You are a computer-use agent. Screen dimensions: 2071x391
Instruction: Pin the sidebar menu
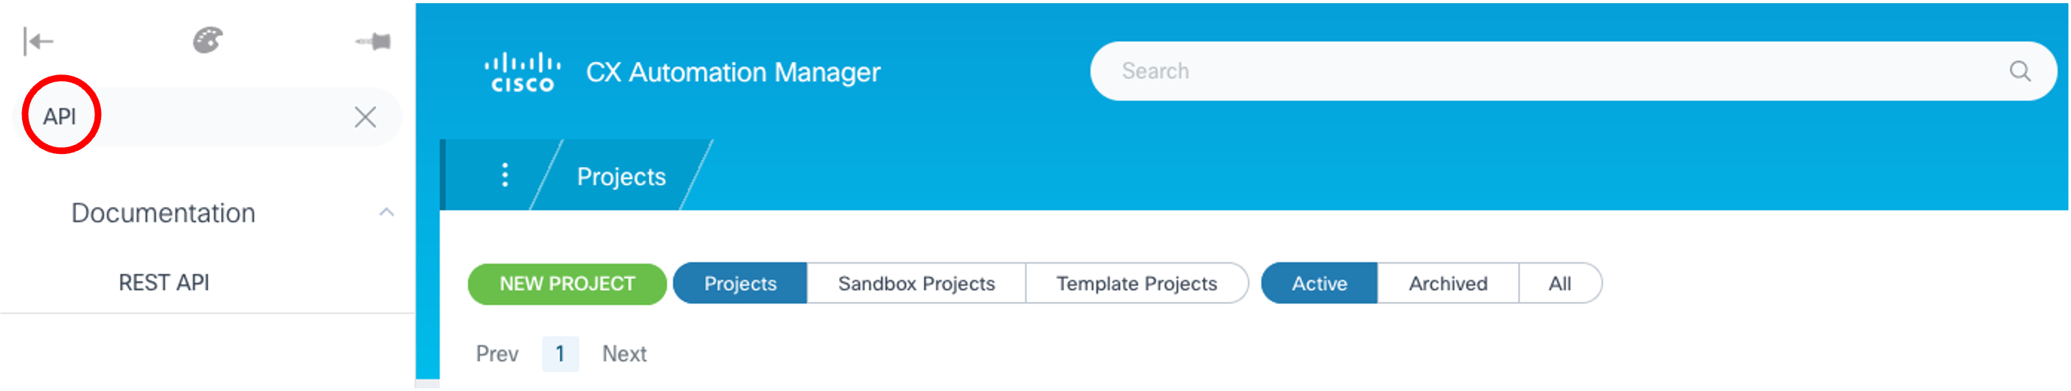tap(374, 41)
